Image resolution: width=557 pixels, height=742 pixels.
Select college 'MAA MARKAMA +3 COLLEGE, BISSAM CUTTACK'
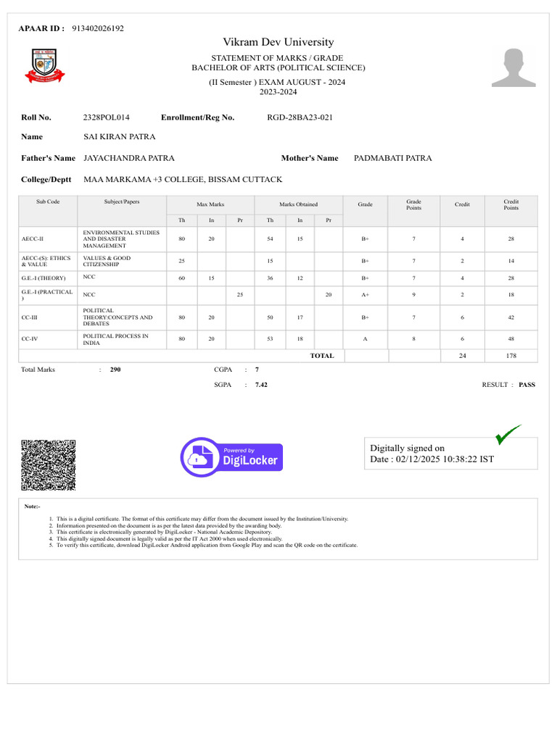coord(183,180)
